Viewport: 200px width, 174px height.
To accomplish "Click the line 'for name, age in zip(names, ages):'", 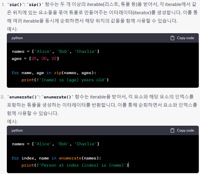I will point(54,73).
